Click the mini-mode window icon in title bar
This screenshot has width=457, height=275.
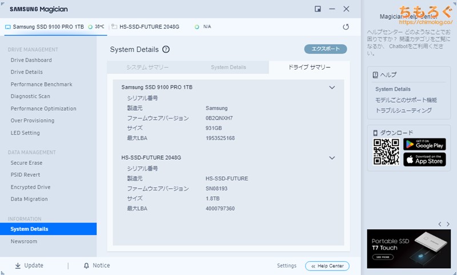pyautogui.click(x=318, y=9)
